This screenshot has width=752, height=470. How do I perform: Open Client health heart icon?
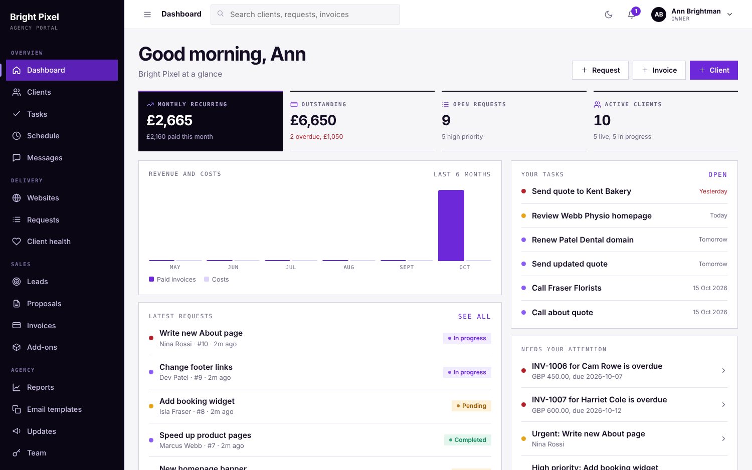(17, 242)
